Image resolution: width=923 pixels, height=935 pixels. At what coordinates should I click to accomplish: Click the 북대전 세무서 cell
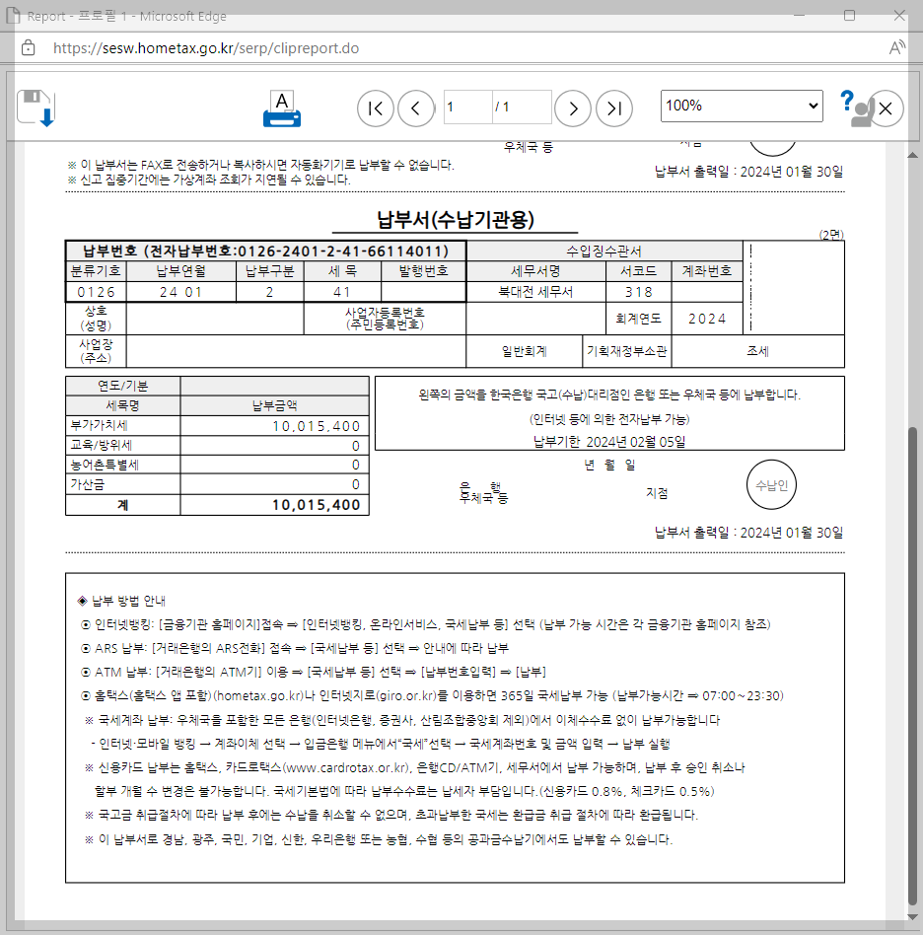[x=535, y=292]
